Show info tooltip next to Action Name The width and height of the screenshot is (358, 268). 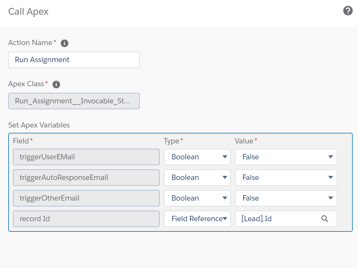point(65,43)
